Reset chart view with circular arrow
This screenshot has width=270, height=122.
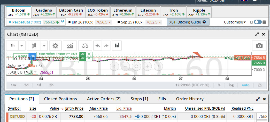click(136, 66)
